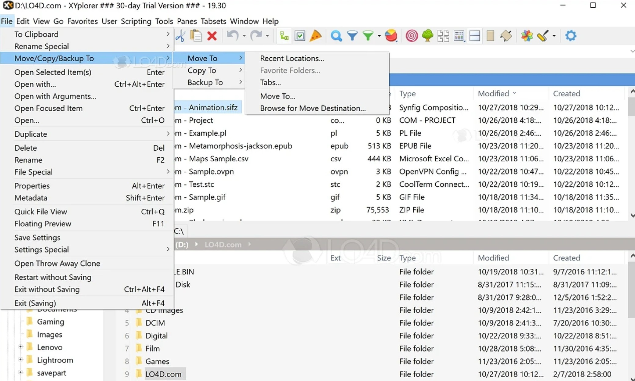Click the details grid view icon

(459, 36)
